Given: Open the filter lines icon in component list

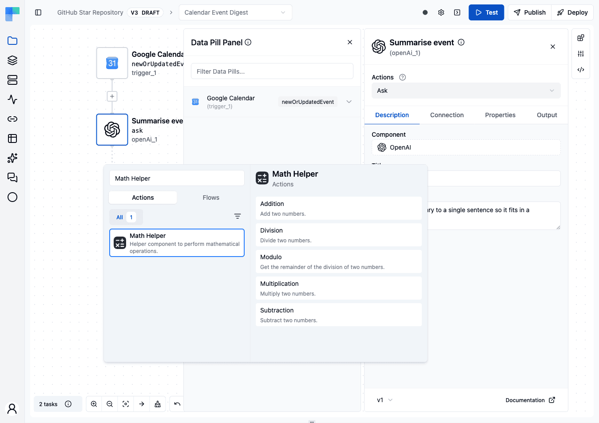Looking at the screenshot, I should [x=238, y=216].
